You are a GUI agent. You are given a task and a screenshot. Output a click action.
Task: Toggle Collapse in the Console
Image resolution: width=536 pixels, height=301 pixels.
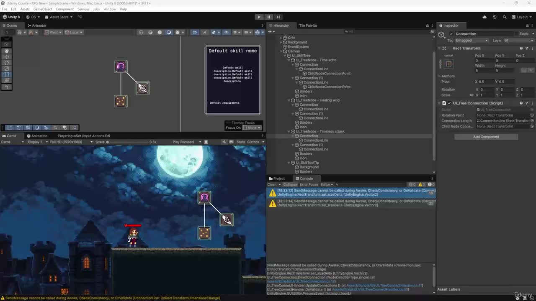(x=290, y=184)
